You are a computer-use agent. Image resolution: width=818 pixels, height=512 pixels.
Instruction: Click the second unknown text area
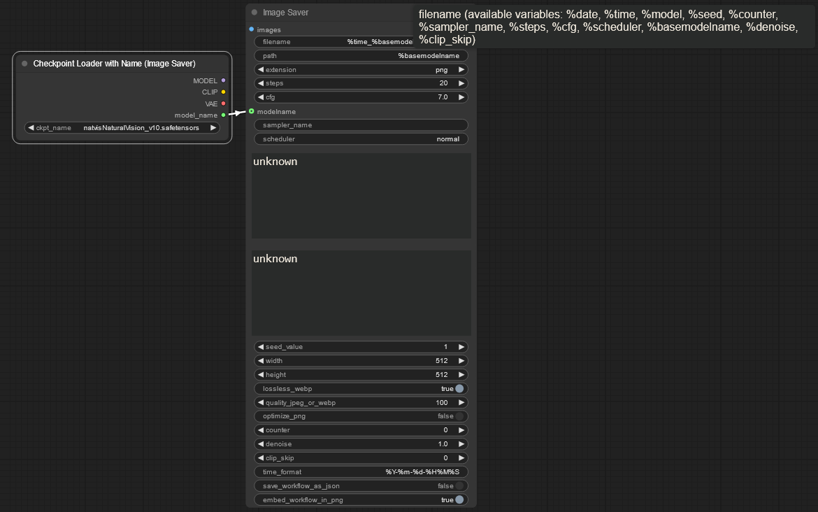point(361,293)
